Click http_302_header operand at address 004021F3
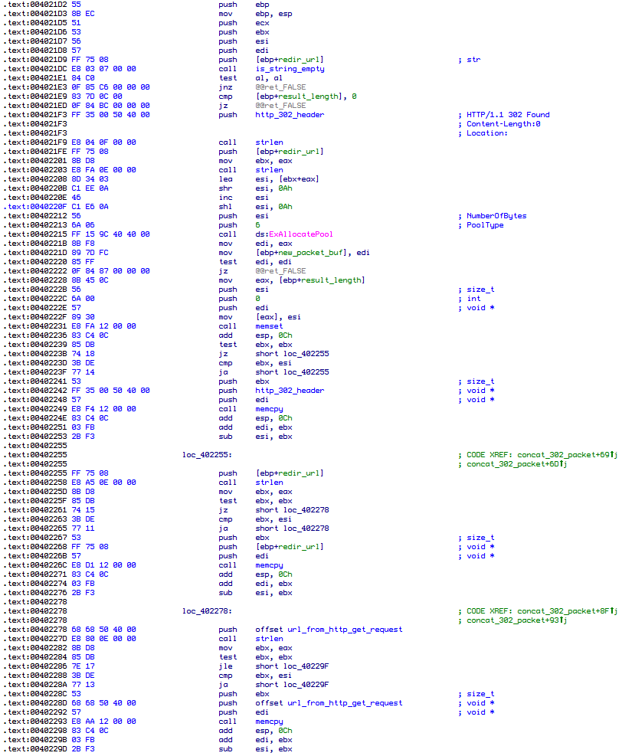 (290, 115)
